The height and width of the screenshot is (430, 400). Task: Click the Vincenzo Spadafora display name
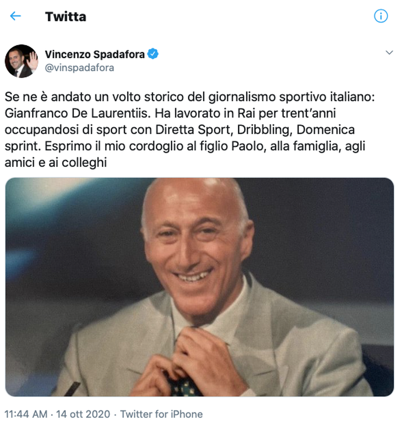pyautogui.click(x=95, y=54)
